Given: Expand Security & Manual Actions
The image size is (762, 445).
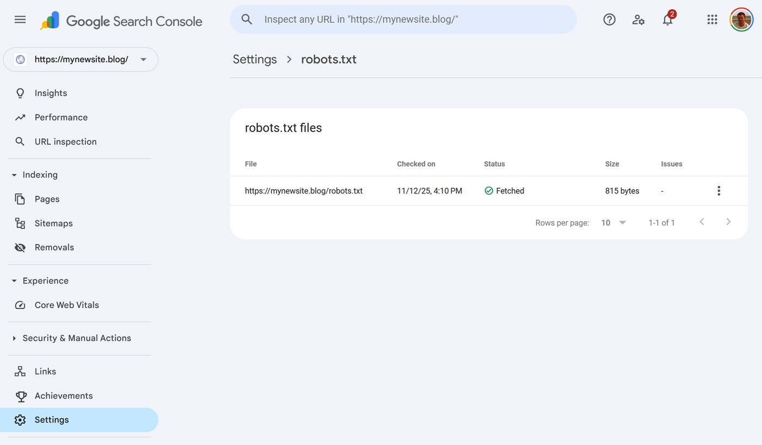Looking at the screenshot, I should (x=14, y=338).
